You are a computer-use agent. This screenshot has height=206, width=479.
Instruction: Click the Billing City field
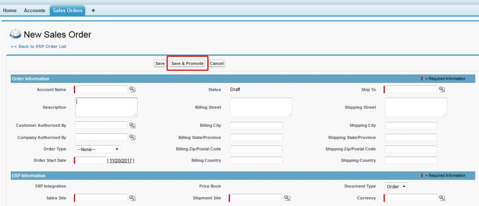(256, 126)
